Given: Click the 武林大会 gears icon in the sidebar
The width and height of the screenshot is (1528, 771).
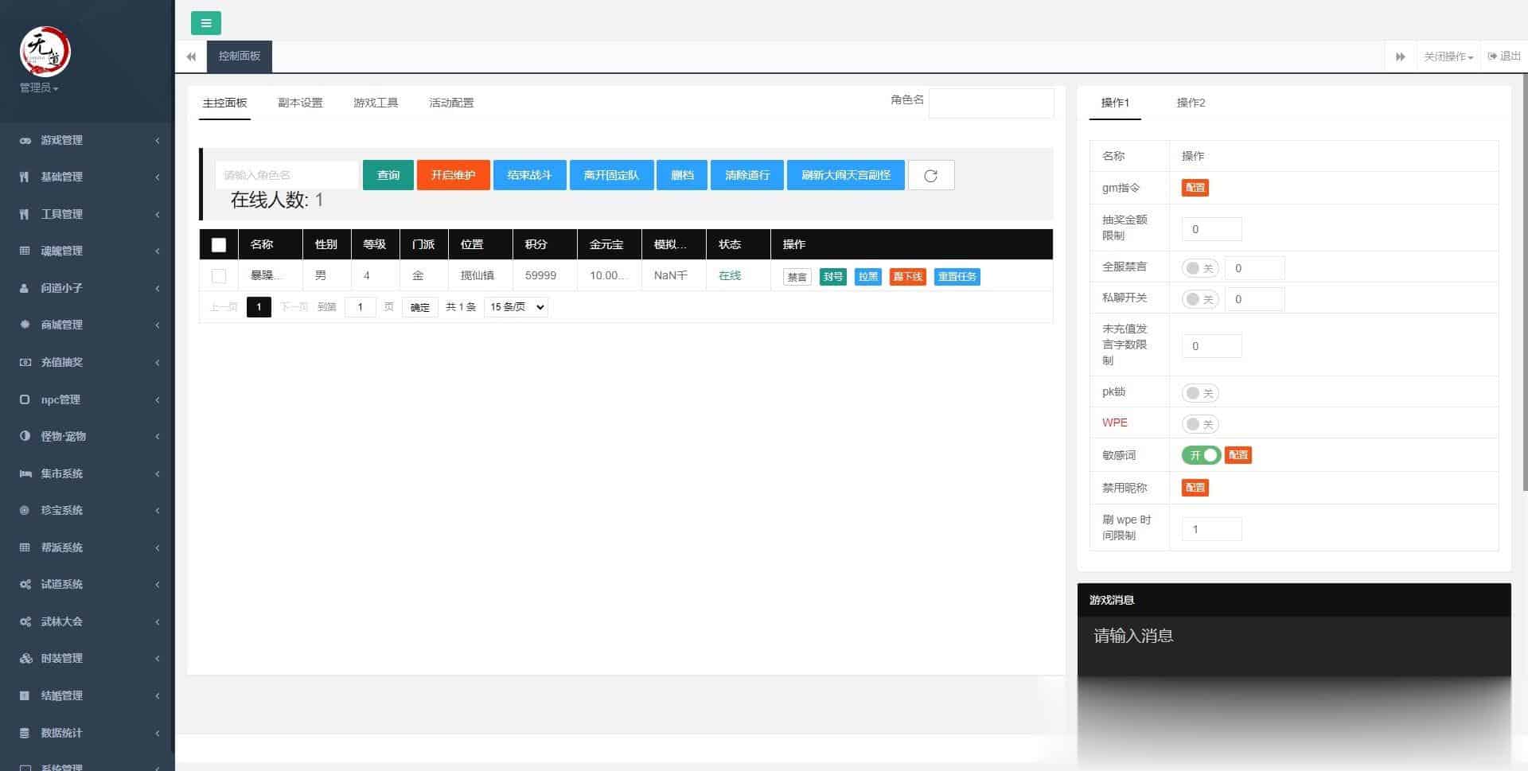Looking at the screenshot, I should 25,621.
